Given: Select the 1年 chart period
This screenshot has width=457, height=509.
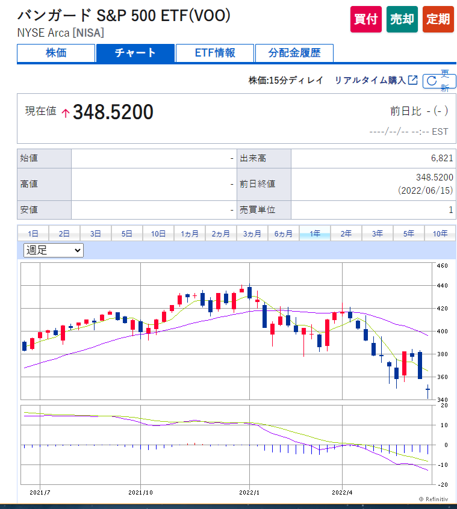Looking at the screenshot, I should (314, 233).
